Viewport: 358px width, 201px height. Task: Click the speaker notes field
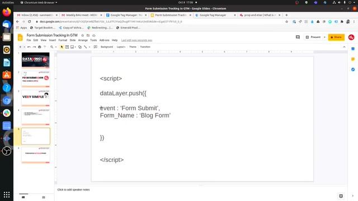point(201,190)
